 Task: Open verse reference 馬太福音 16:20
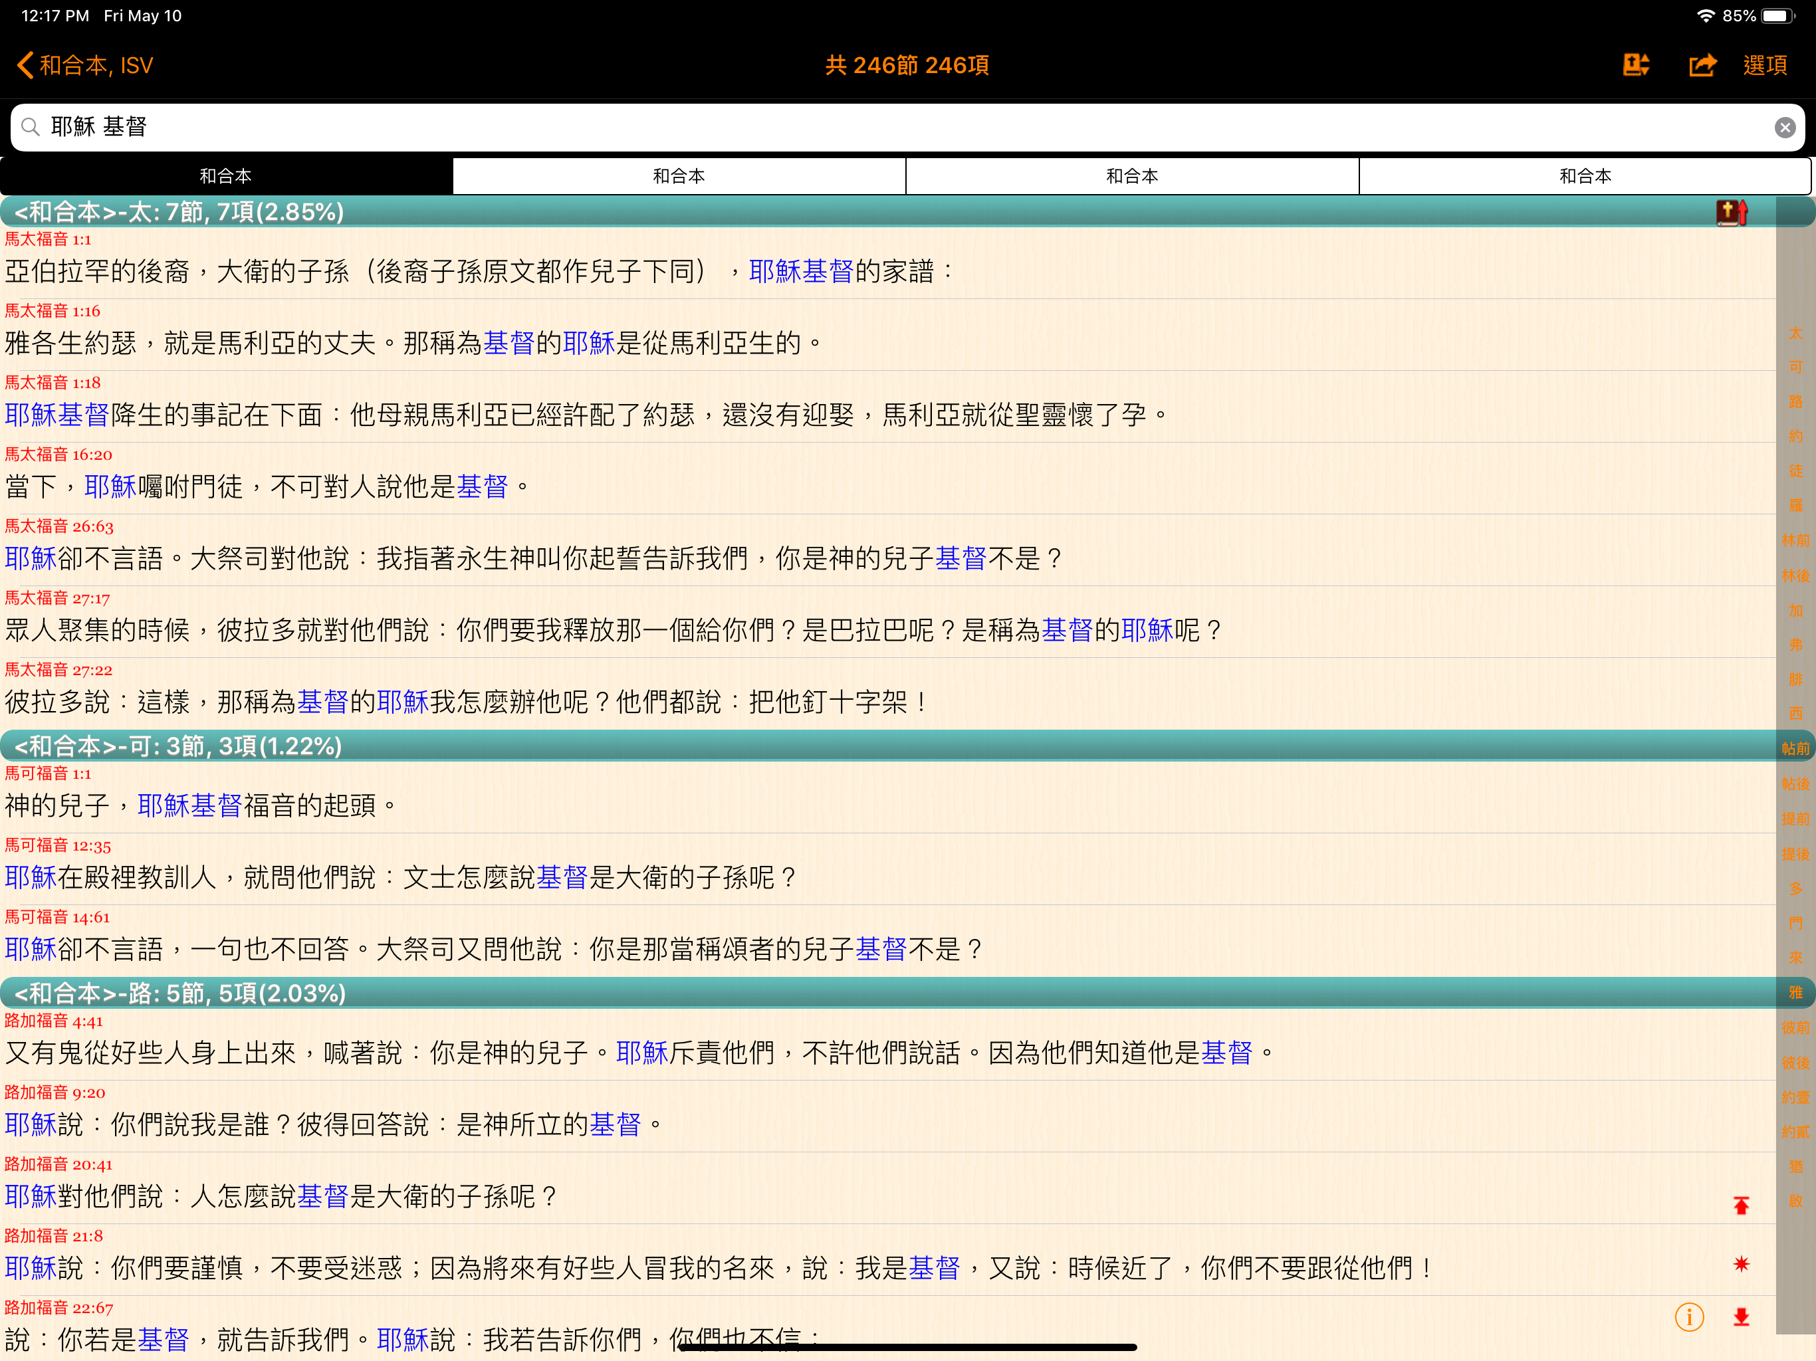[x=58, y=454]
